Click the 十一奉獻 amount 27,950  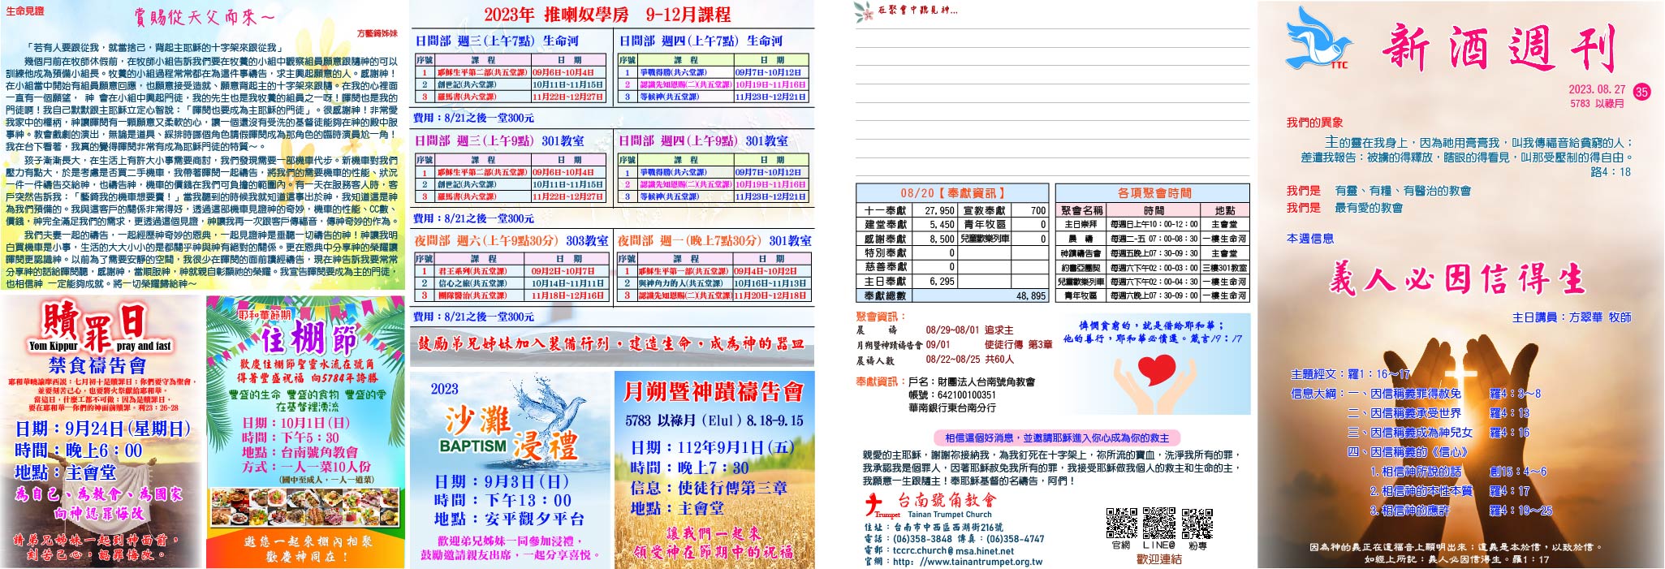(939, 210)
